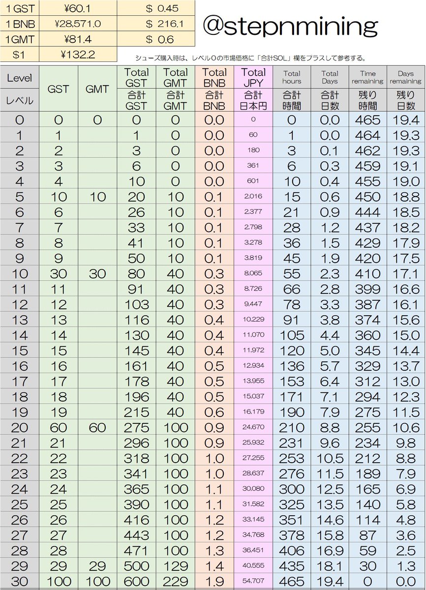Select the '合計 日本円' header cell

pos(253,100)
